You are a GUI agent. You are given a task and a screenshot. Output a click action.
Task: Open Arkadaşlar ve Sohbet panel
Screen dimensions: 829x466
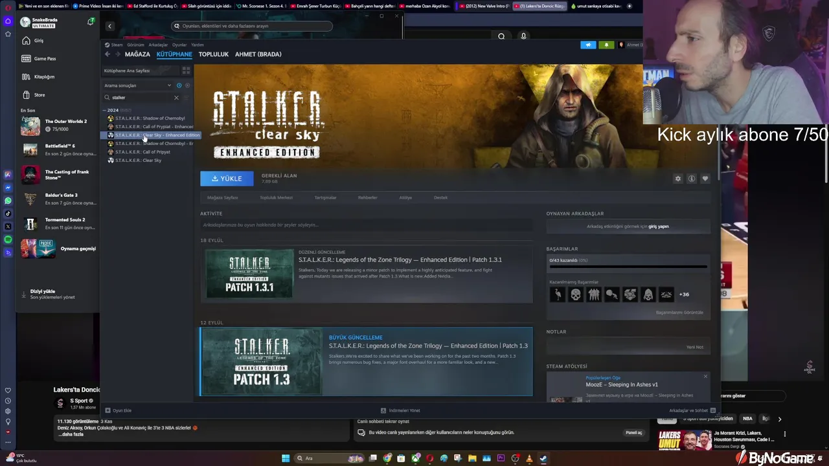pyautogui.click(x=692, y=410)
